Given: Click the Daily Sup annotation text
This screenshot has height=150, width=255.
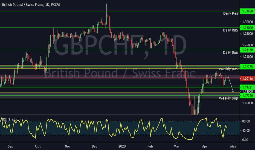Looking at the screenshot, I should [230, 52].
